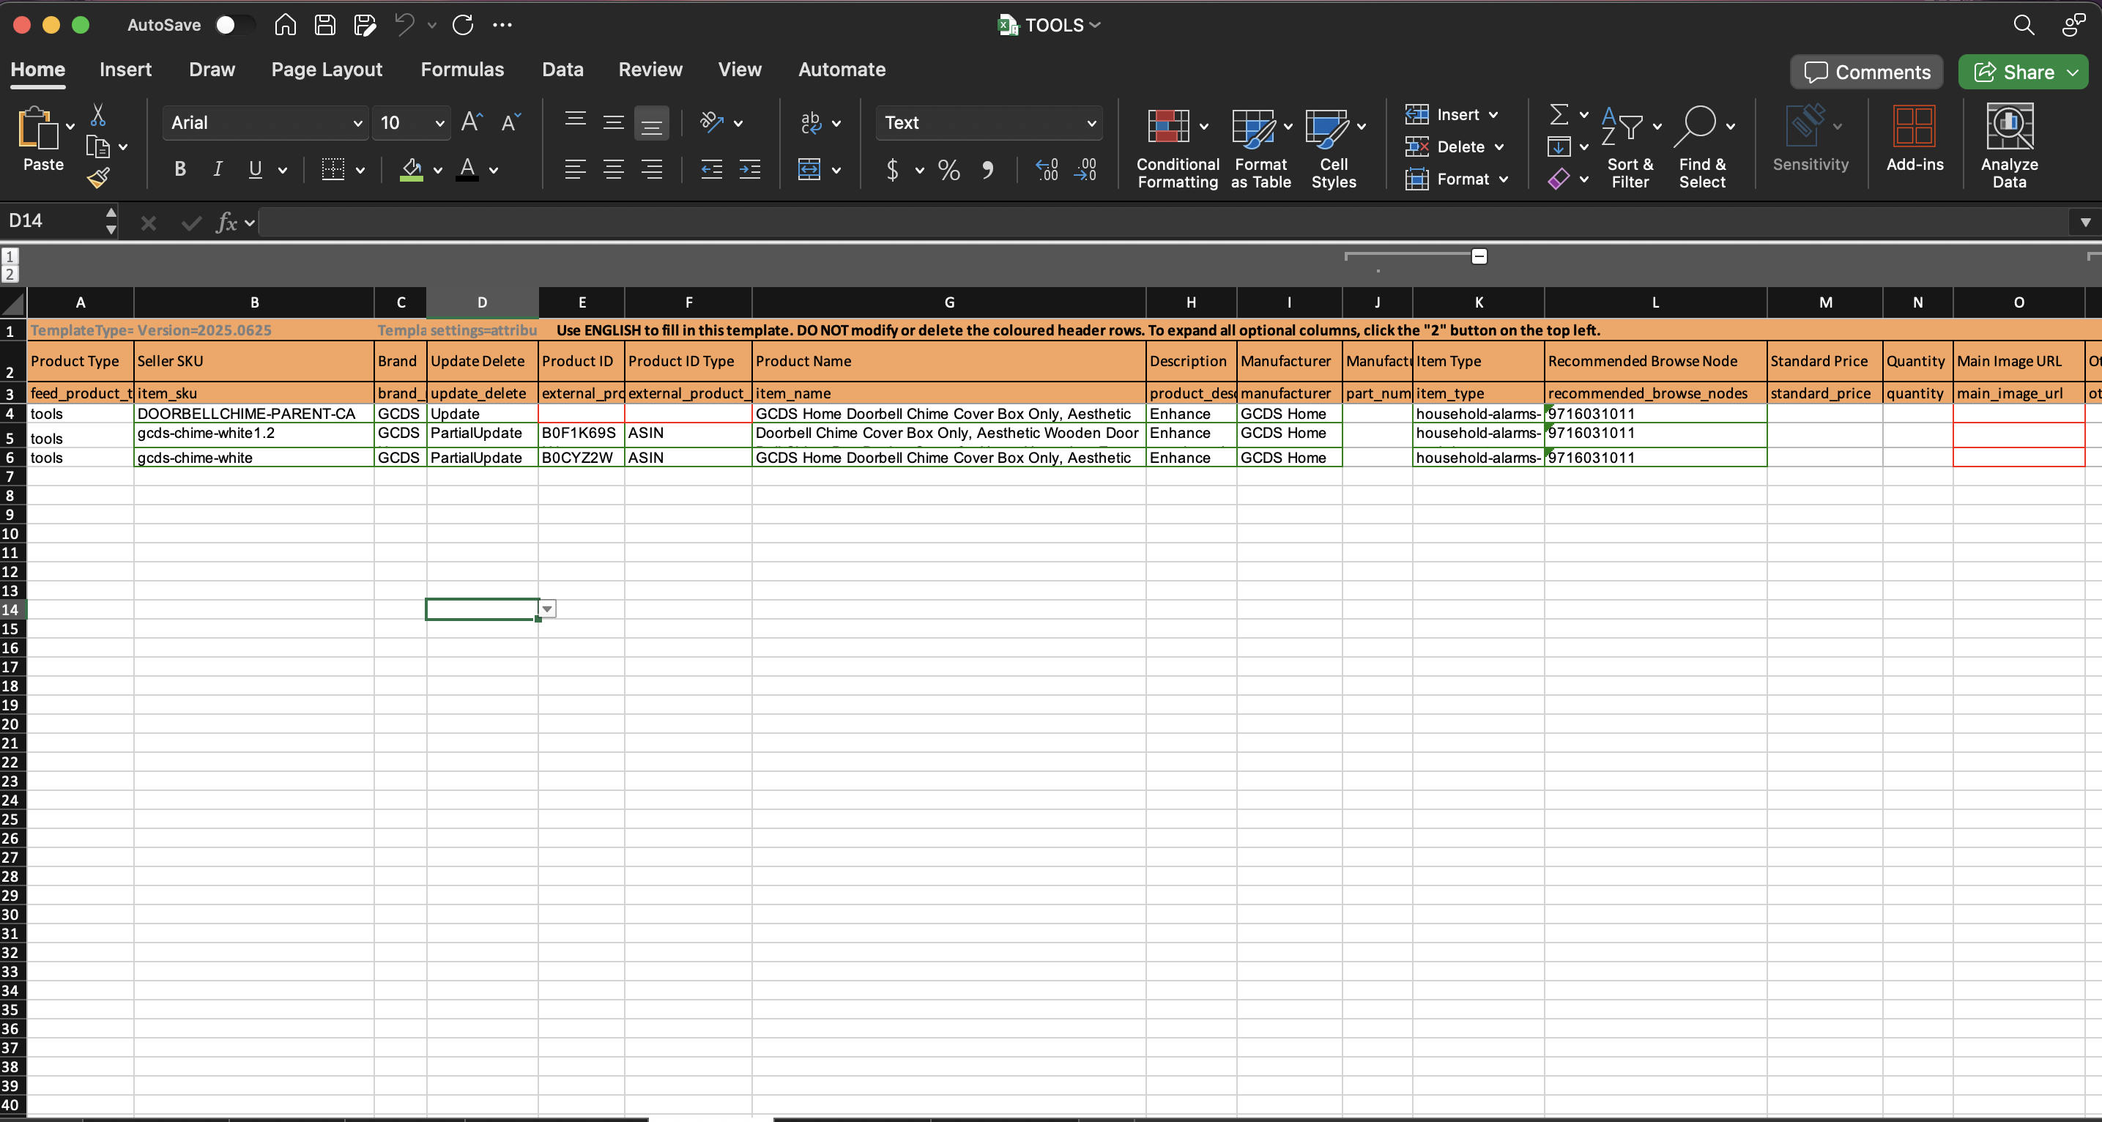
Task: Open the Review ribbon tab
Action: [x=650, y=70]
